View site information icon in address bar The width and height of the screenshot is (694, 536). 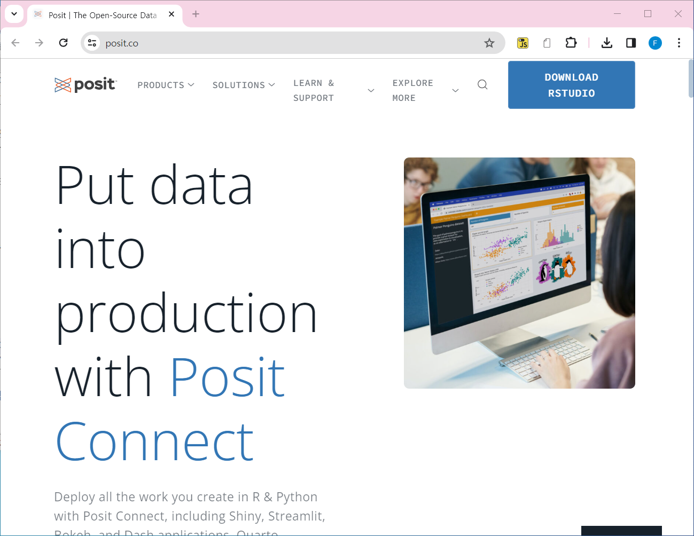point(92,43)
